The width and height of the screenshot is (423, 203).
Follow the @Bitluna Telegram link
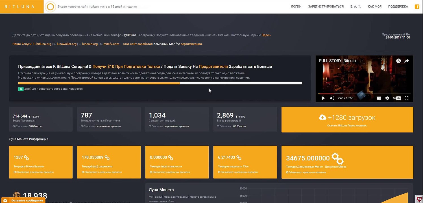[130, 35]
